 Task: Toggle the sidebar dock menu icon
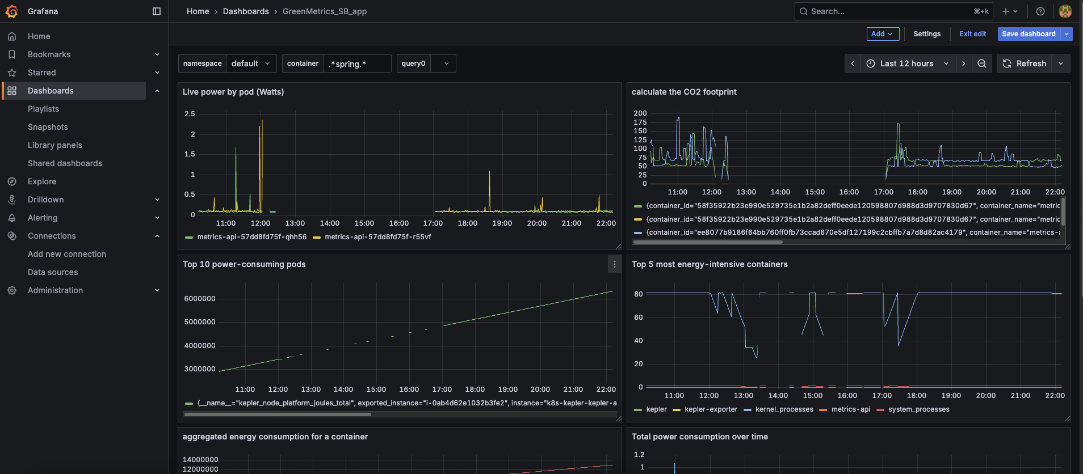click(157, 11)
